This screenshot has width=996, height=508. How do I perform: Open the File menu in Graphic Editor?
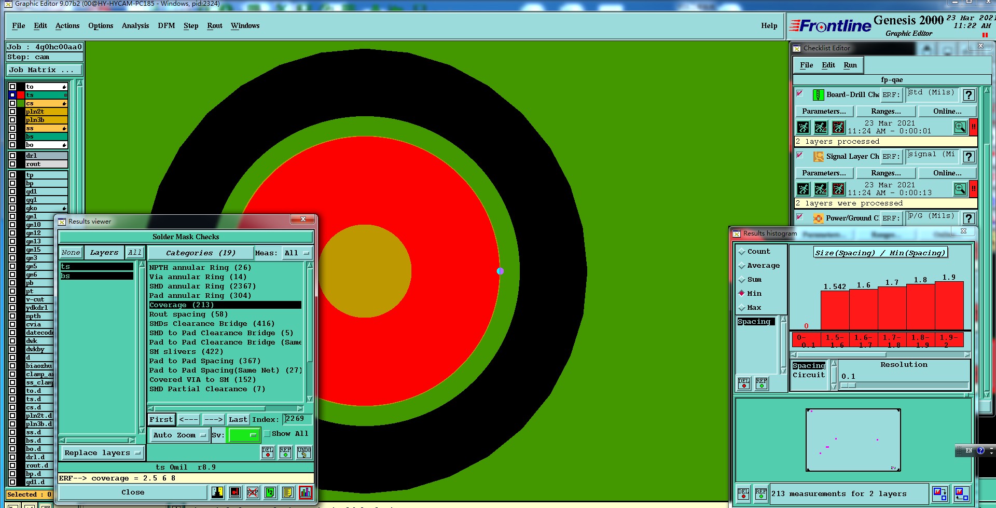point(19,26)
